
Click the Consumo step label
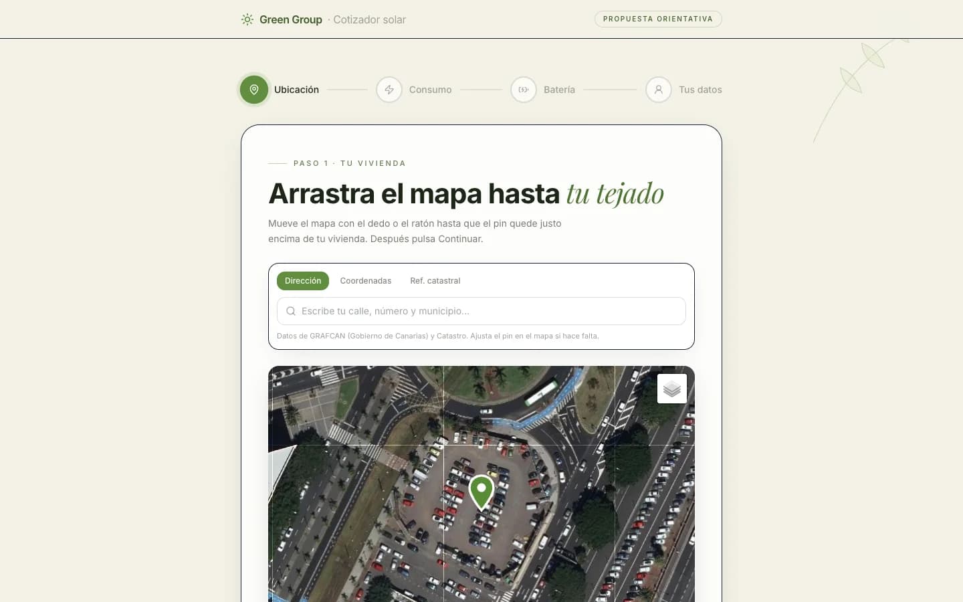(x=431, y=90)
